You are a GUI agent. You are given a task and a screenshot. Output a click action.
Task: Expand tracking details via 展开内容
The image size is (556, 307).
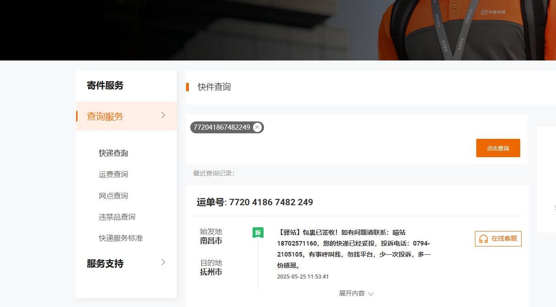click(x=356, y=293)
